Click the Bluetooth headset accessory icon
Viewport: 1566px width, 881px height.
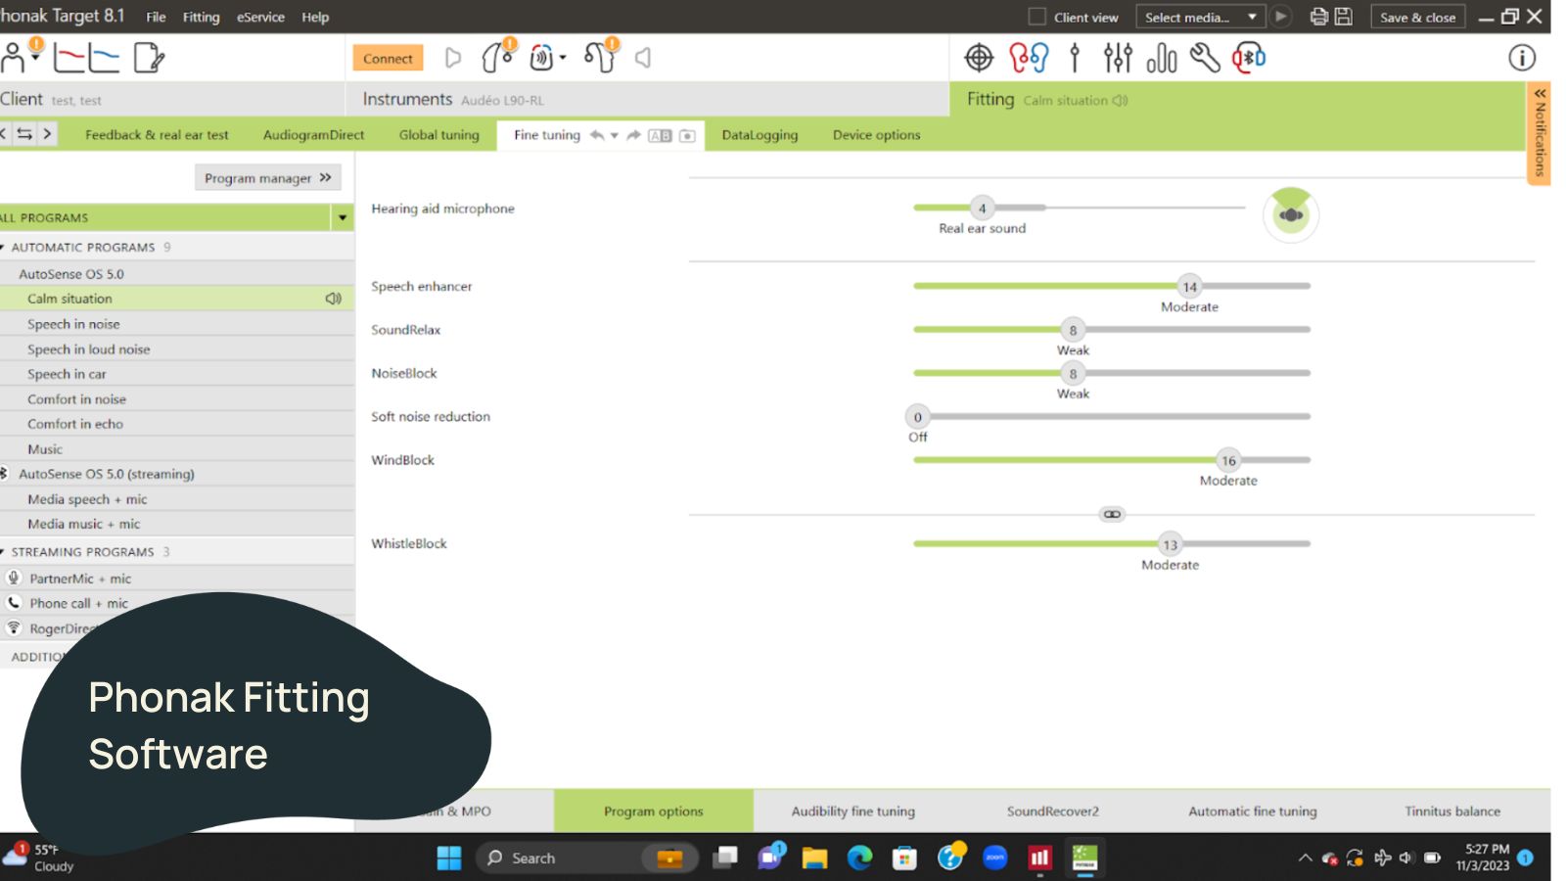[1248, 58]
